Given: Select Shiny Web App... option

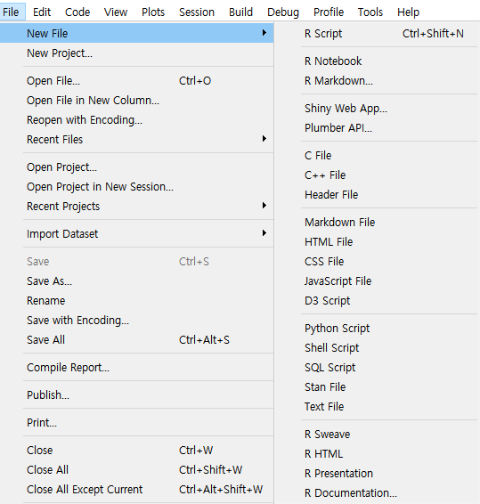Looking at the screenshot, I should [x=377, y=109].
